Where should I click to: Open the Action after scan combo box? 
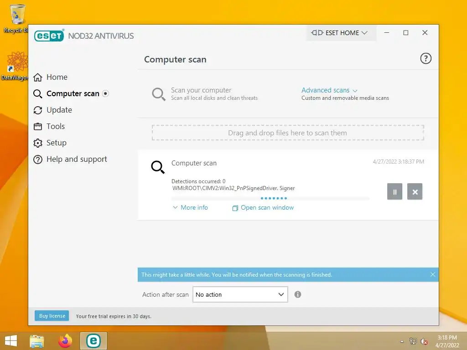(240, 294)
